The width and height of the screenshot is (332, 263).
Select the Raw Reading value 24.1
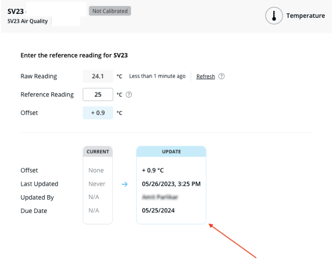pyautogui.click(x=98, y=76)
